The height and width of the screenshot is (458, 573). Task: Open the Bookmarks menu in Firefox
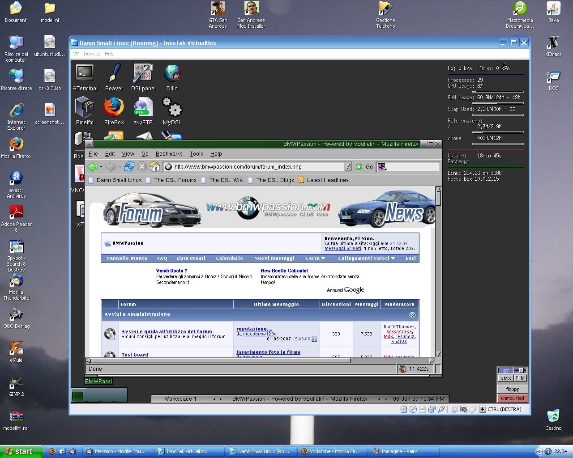(169, 154)
